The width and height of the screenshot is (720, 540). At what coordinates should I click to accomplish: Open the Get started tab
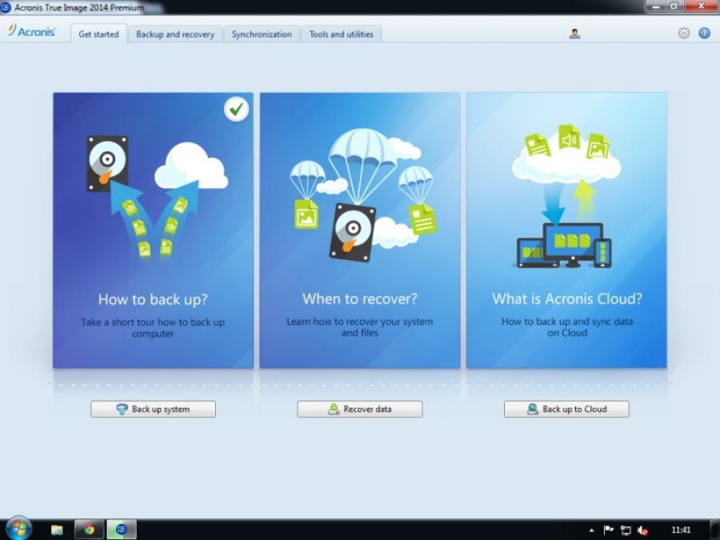98,34
